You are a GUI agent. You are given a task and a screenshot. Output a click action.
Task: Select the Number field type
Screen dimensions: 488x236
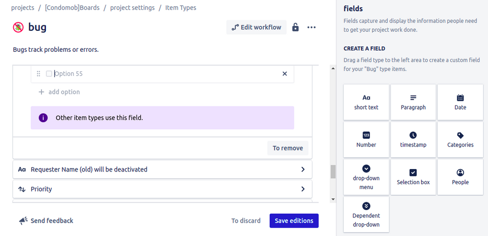tap(366, 140)
